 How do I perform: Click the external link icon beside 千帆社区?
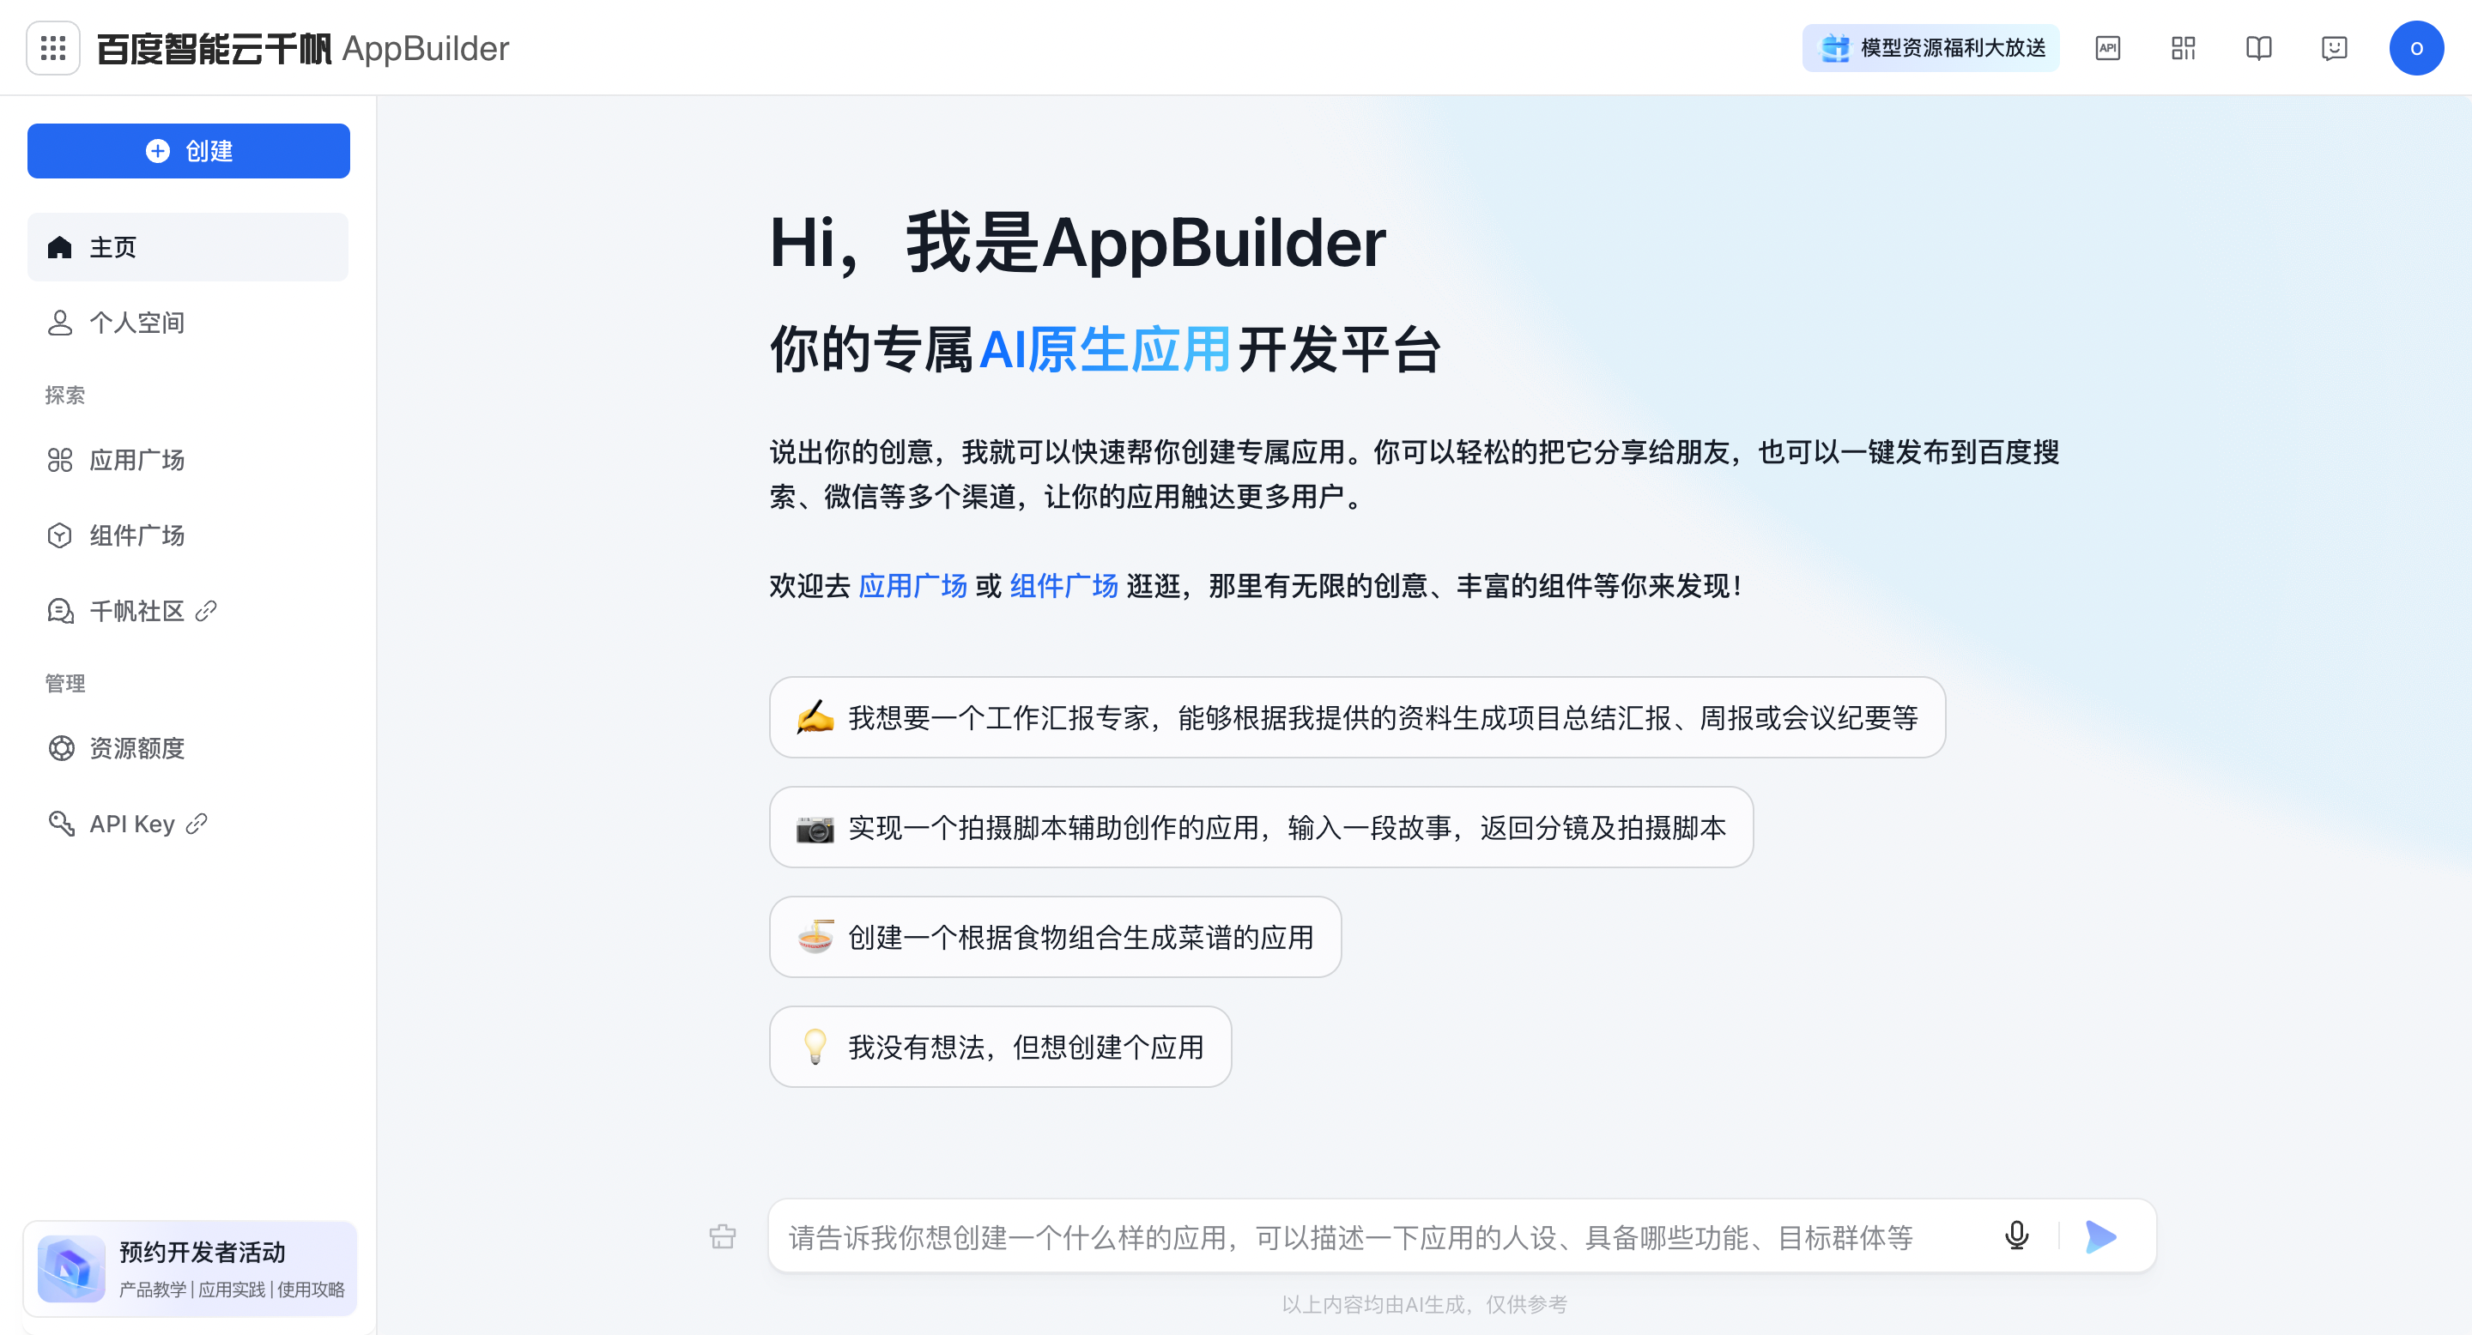point(205,611)
